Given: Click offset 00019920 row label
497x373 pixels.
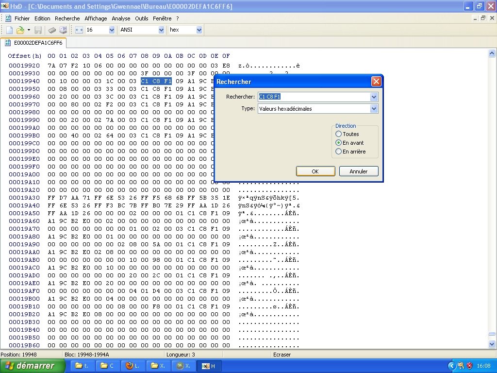Looking at the screenshot, I should click(x=24, y=66).
